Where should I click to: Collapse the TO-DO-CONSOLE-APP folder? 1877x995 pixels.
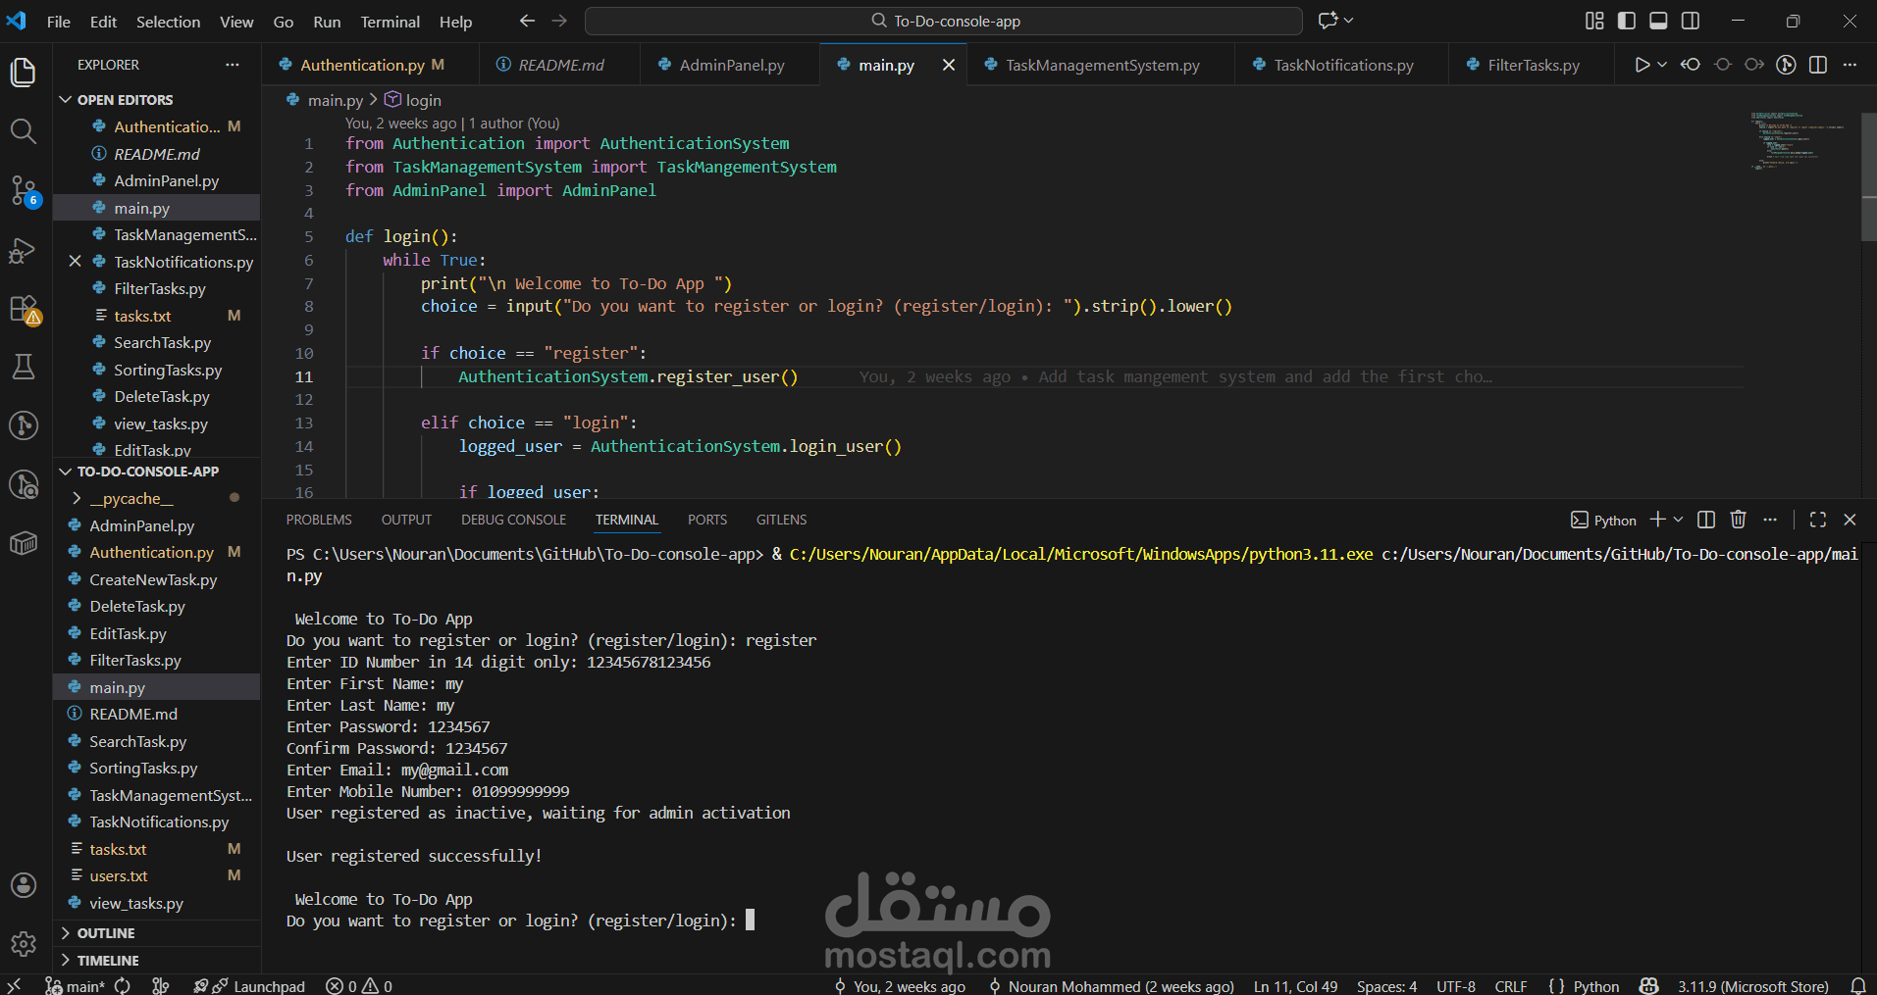coord(65,471)
